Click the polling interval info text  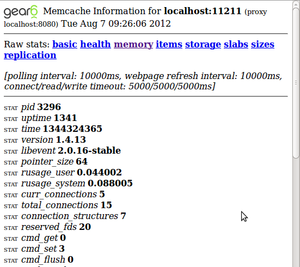point(143,81)
